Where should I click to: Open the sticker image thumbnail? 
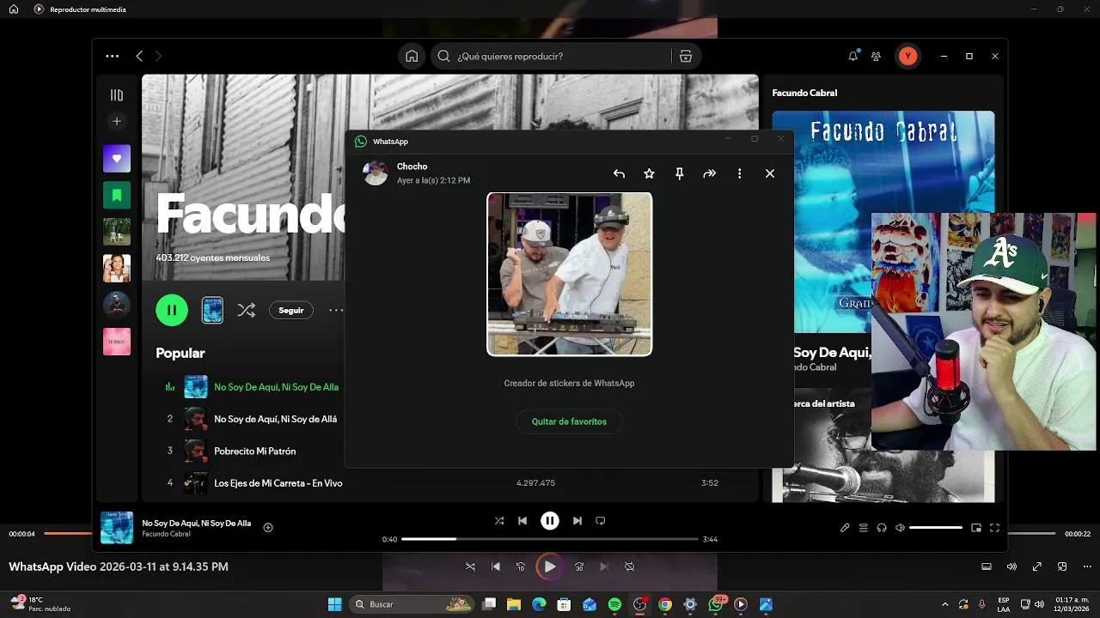pyautogui.click(x=569, y=274)
